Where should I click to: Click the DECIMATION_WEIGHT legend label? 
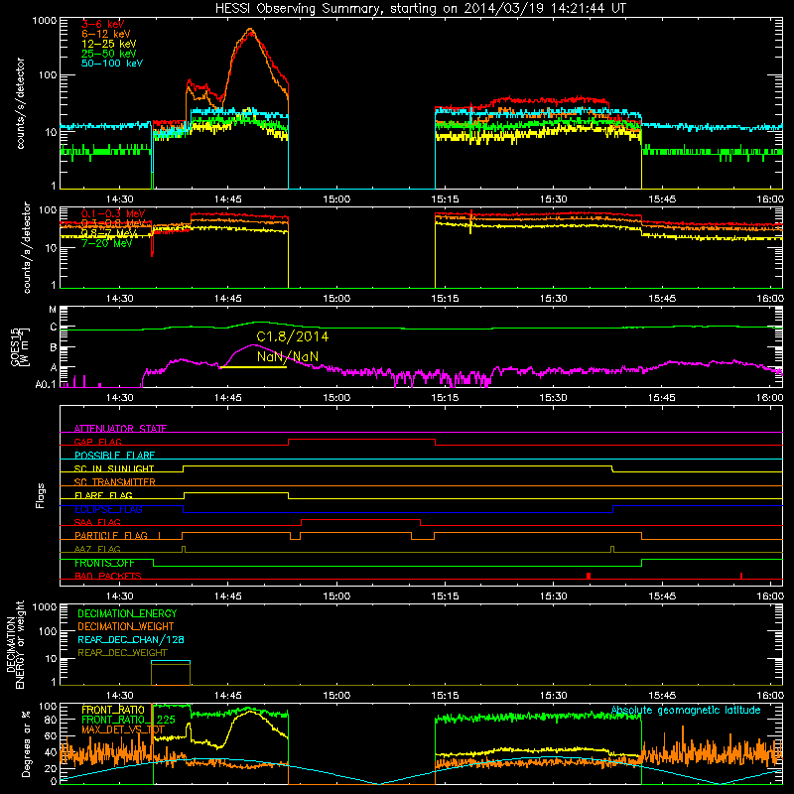[x=126, y=626]
